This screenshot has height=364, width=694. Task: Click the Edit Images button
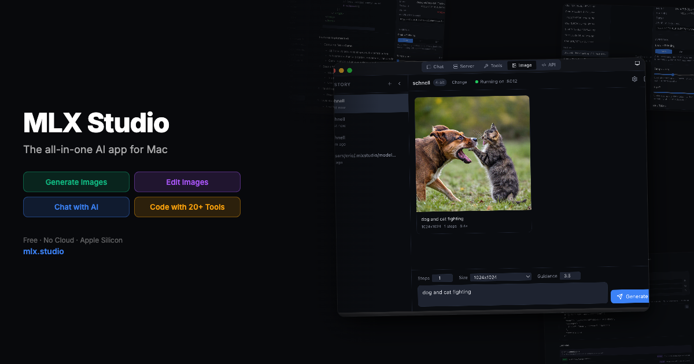[187, 182]
